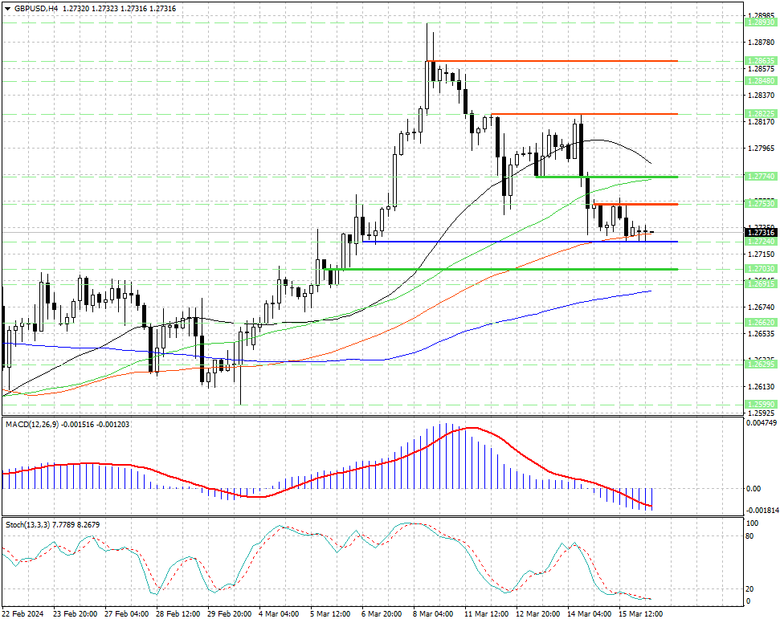Click the Stochastic 80 level label
The image size is (780, 623).
tap(750, 536)
